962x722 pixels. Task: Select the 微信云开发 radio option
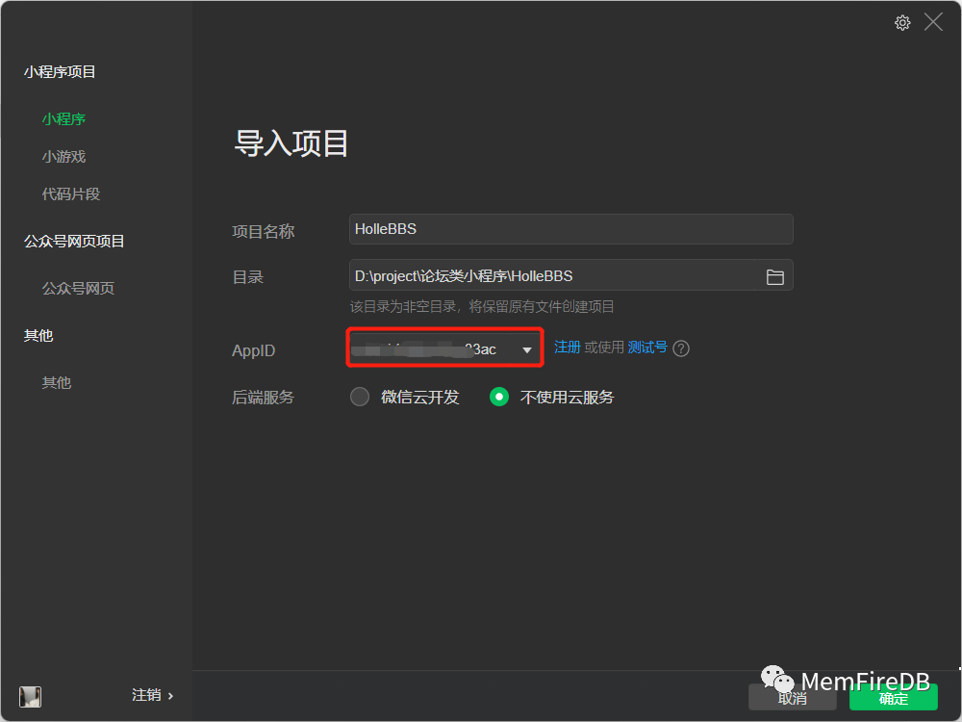click(x=360, y=398)
